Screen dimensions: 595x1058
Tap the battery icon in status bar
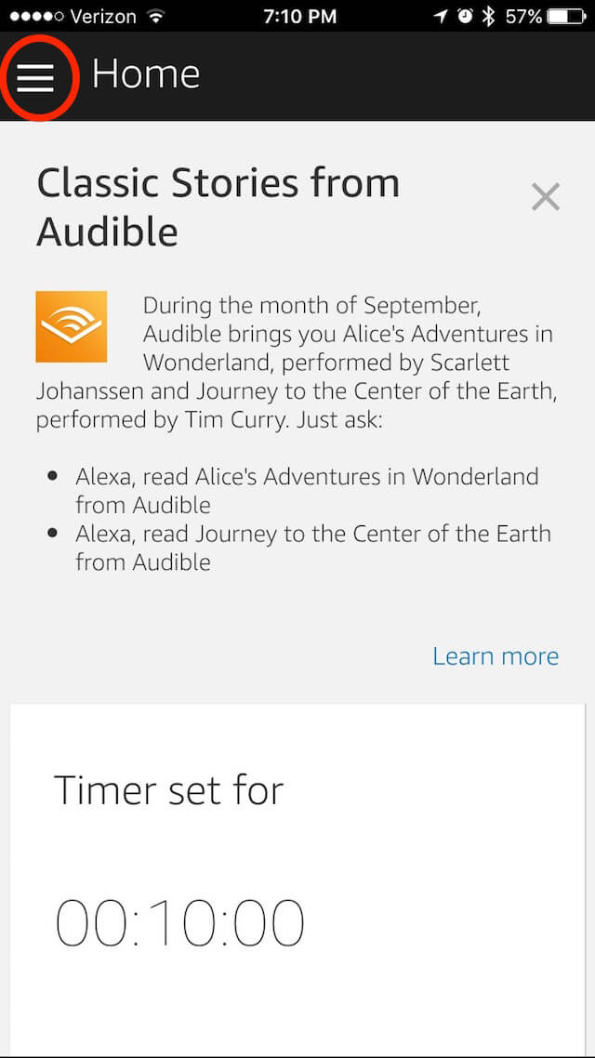568,16
